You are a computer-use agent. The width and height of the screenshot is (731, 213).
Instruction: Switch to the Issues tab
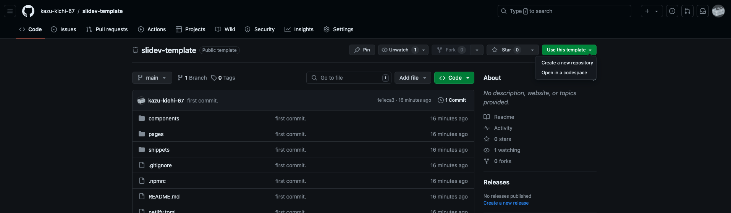[x=63, y=29]
